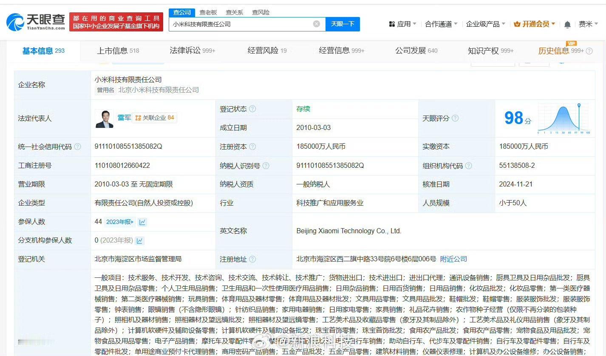Select the 上市信息 tab
Screen dimensions: 606x356
(118, 51)
